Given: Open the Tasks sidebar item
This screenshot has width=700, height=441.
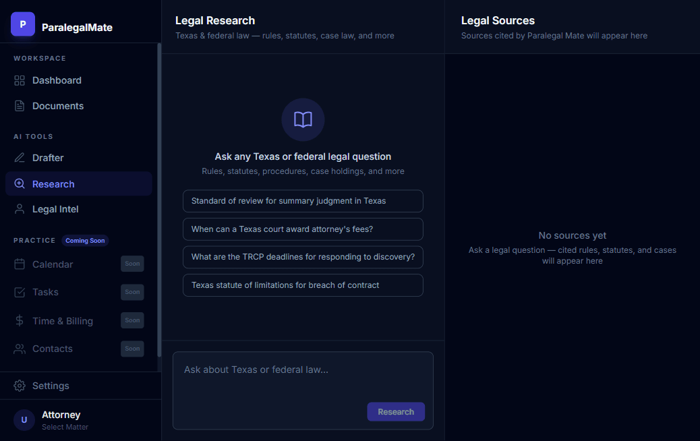Looking at the screenshot, I should [x=45, y=292].
